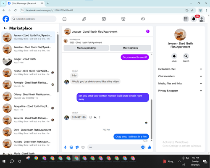
Task: Open the notifications bell
Action: tap(194, 19)
